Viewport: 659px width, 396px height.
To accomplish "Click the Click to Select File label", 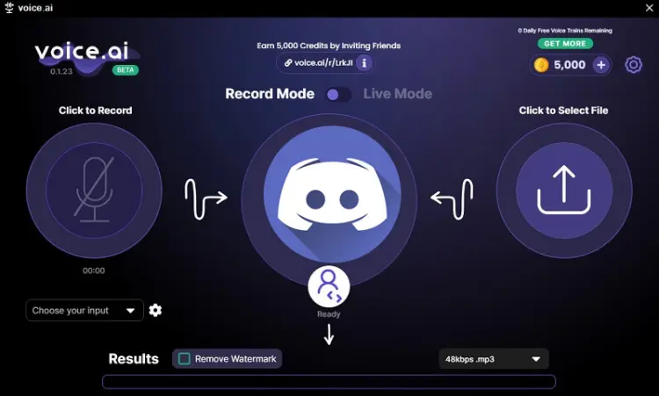I will point(563,111).
